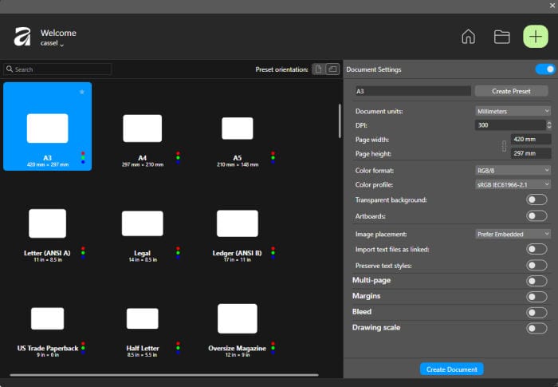The width and height of the screenshot is (558, 387).
Task: Open the cassel account menu
Action: [53, 43]
